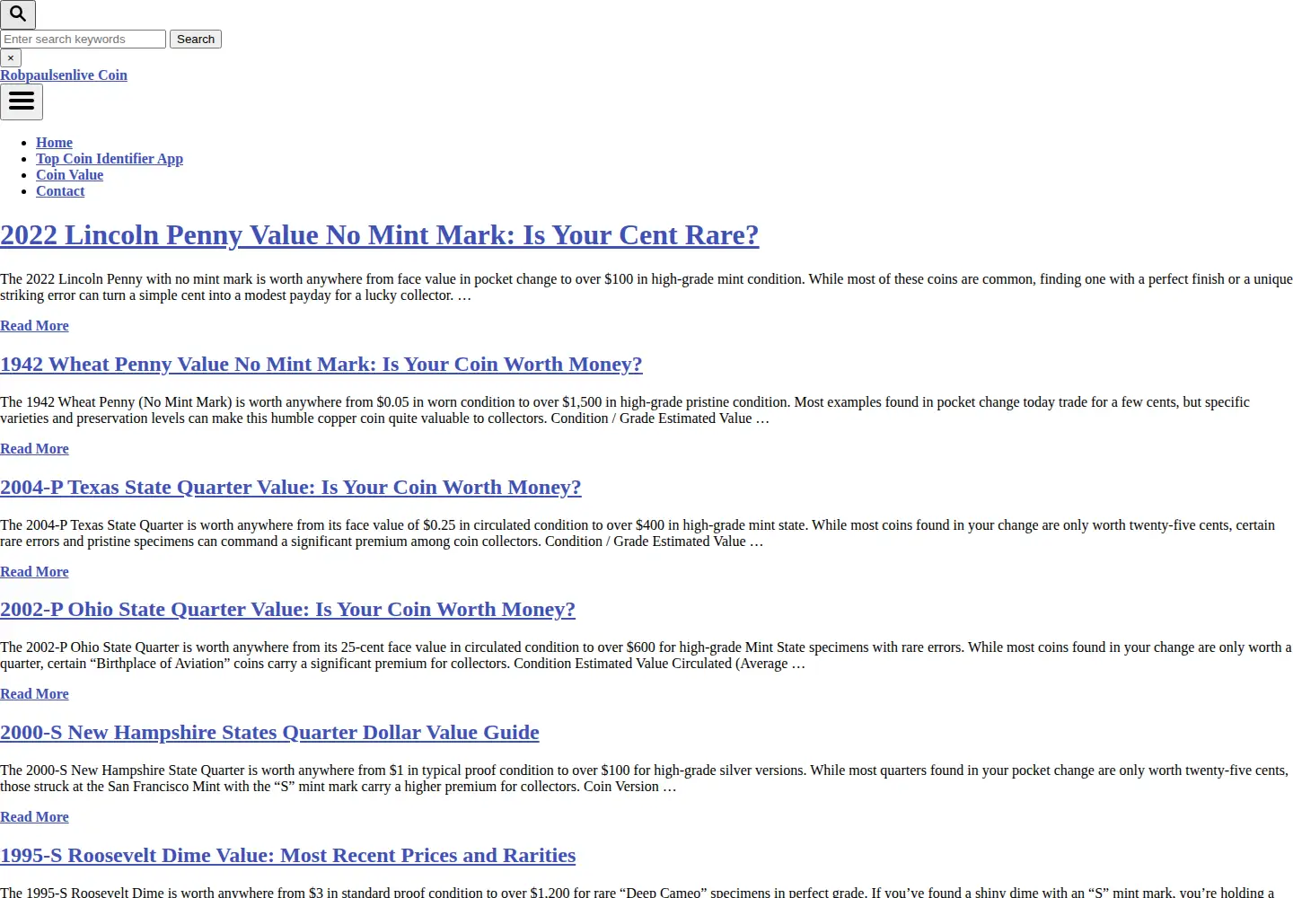Click the 2004-P Texas State Quarter excerpt text
The height and width of the screenshot is (898, 1293).
tap(638, 533)
